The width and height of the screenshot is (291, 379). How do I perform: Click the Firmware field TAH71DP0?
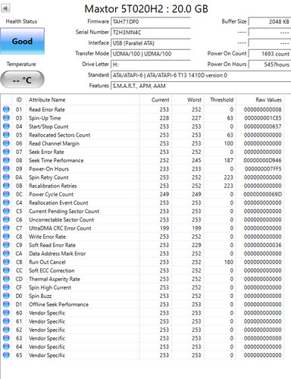point(151,21)
